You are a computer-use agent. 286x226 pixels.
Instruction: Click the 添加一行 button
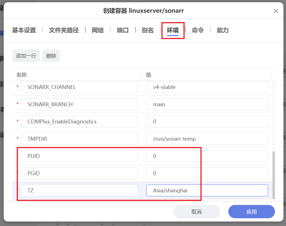[x=26, y=56]
